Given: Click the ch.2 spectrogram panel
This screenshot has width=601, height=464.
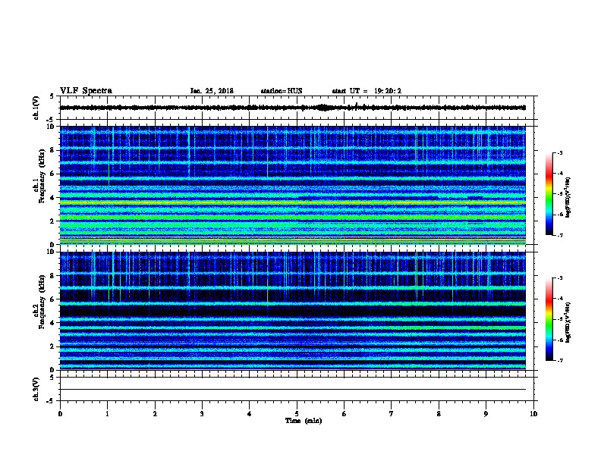Looking at the screenshot, I should (x=293, y=311).
